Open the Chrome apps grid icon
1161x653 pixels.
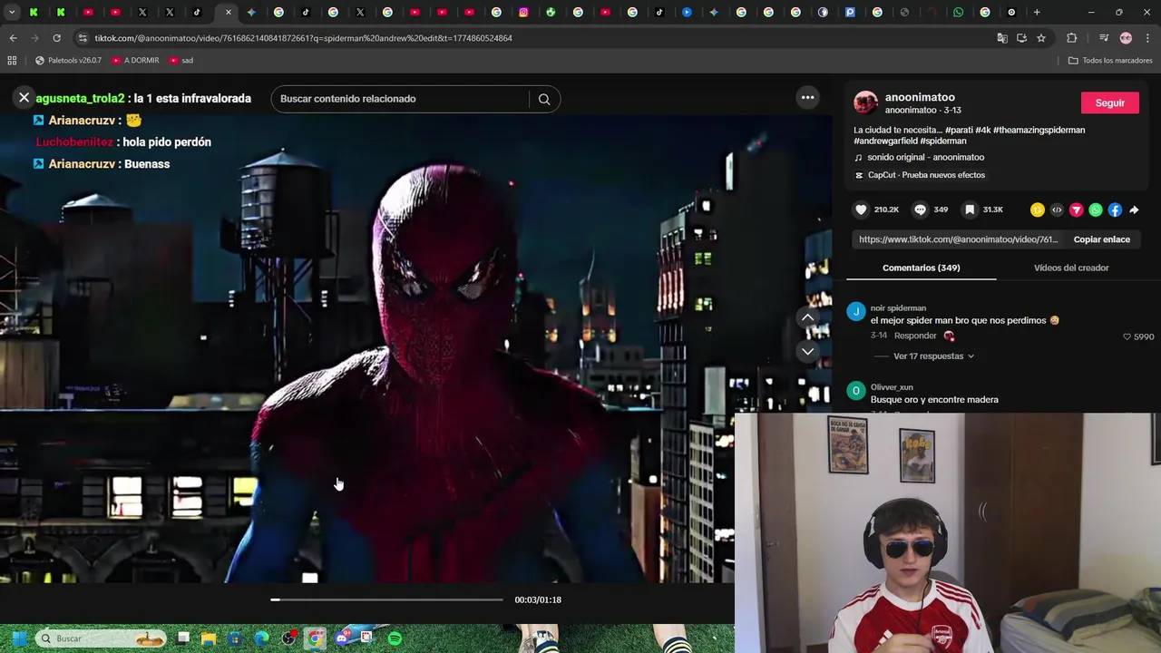tap(12, 60)
